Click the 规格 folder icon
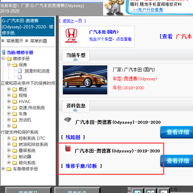 point(14,95)
